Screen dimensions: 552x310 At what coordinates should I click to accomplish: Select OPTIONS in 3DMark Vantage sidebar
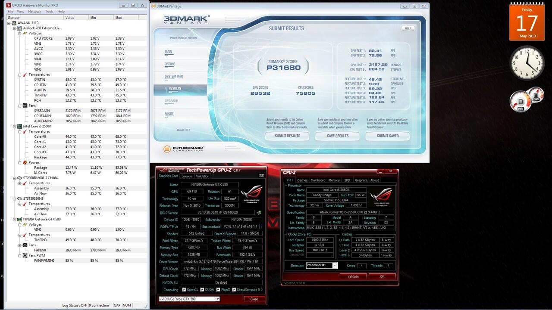(170, 64)
